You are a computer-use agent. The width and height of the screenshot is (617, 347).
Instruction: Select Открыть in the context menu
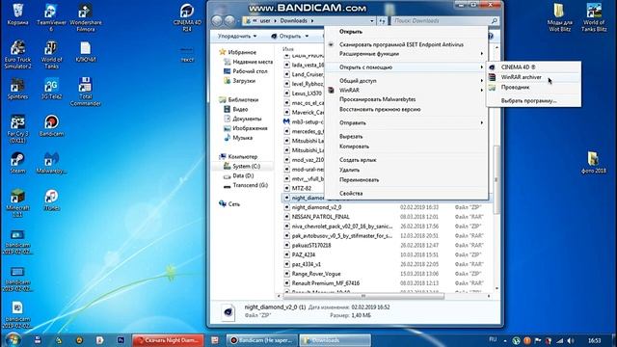(406, 32)
